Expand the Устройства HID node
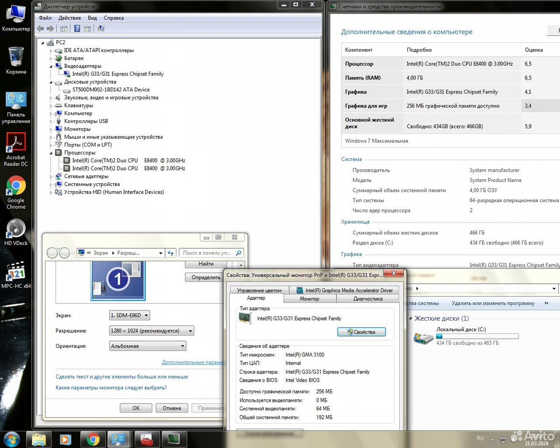 coord(52,192)
